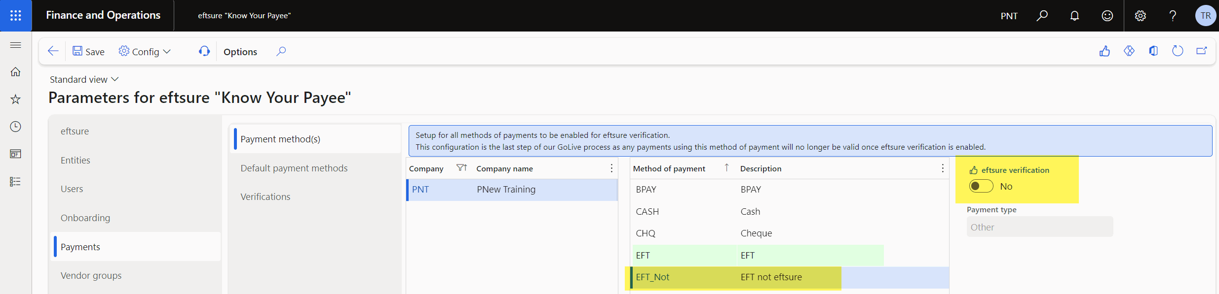
Task: Select the Payments tab
Action: (x=135, y=247)
